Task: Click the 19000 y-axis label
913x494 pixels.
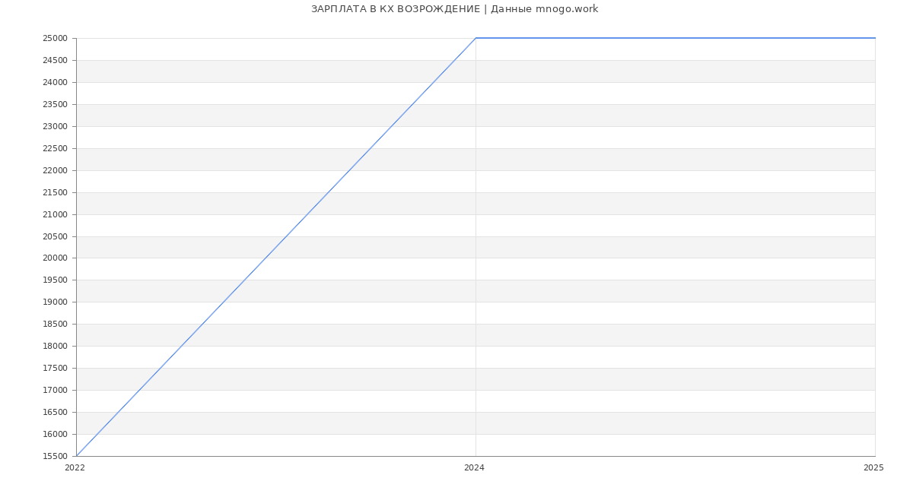Action: point(55,302)
